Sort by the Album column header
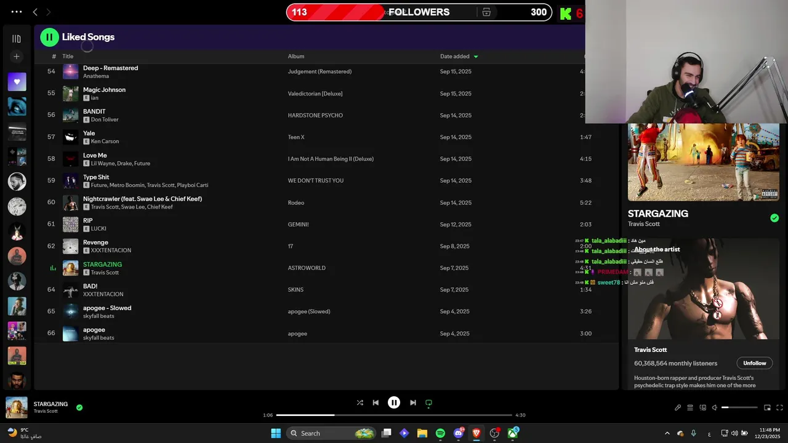This screenshot has width=788, height=443. [x=296, y=57]
